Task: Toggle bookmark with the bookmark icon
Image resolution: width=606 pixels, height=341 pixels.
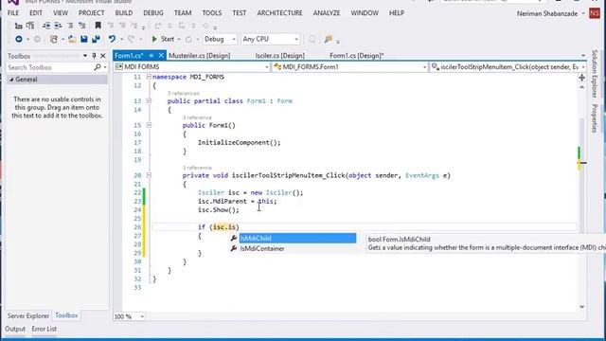Action: pos(98,26)
